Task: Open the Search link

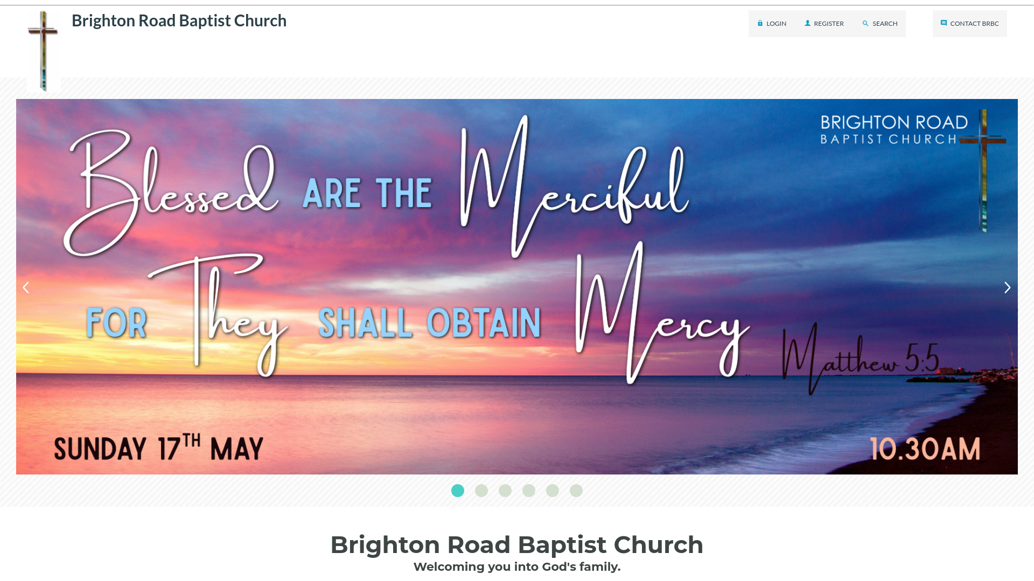Action: pyautogui.click(x=880, y=24)
